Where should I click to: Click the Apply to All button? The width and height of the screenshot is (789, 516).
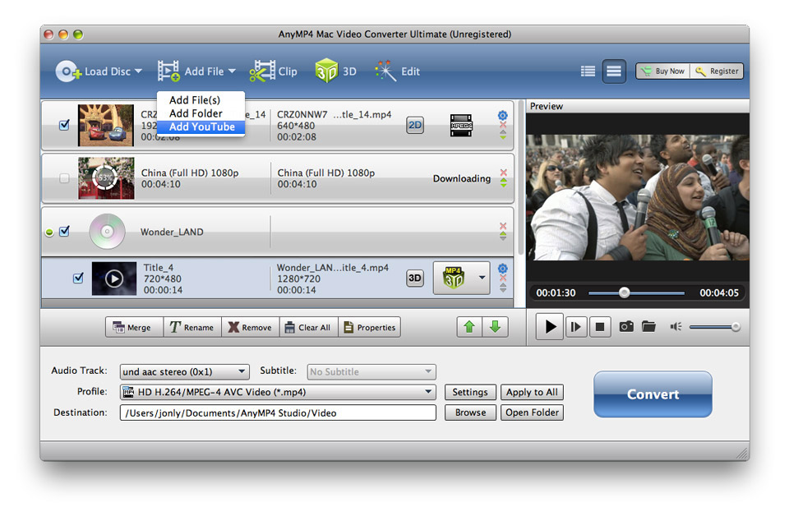pyautogui.click(x=532, y=392)
